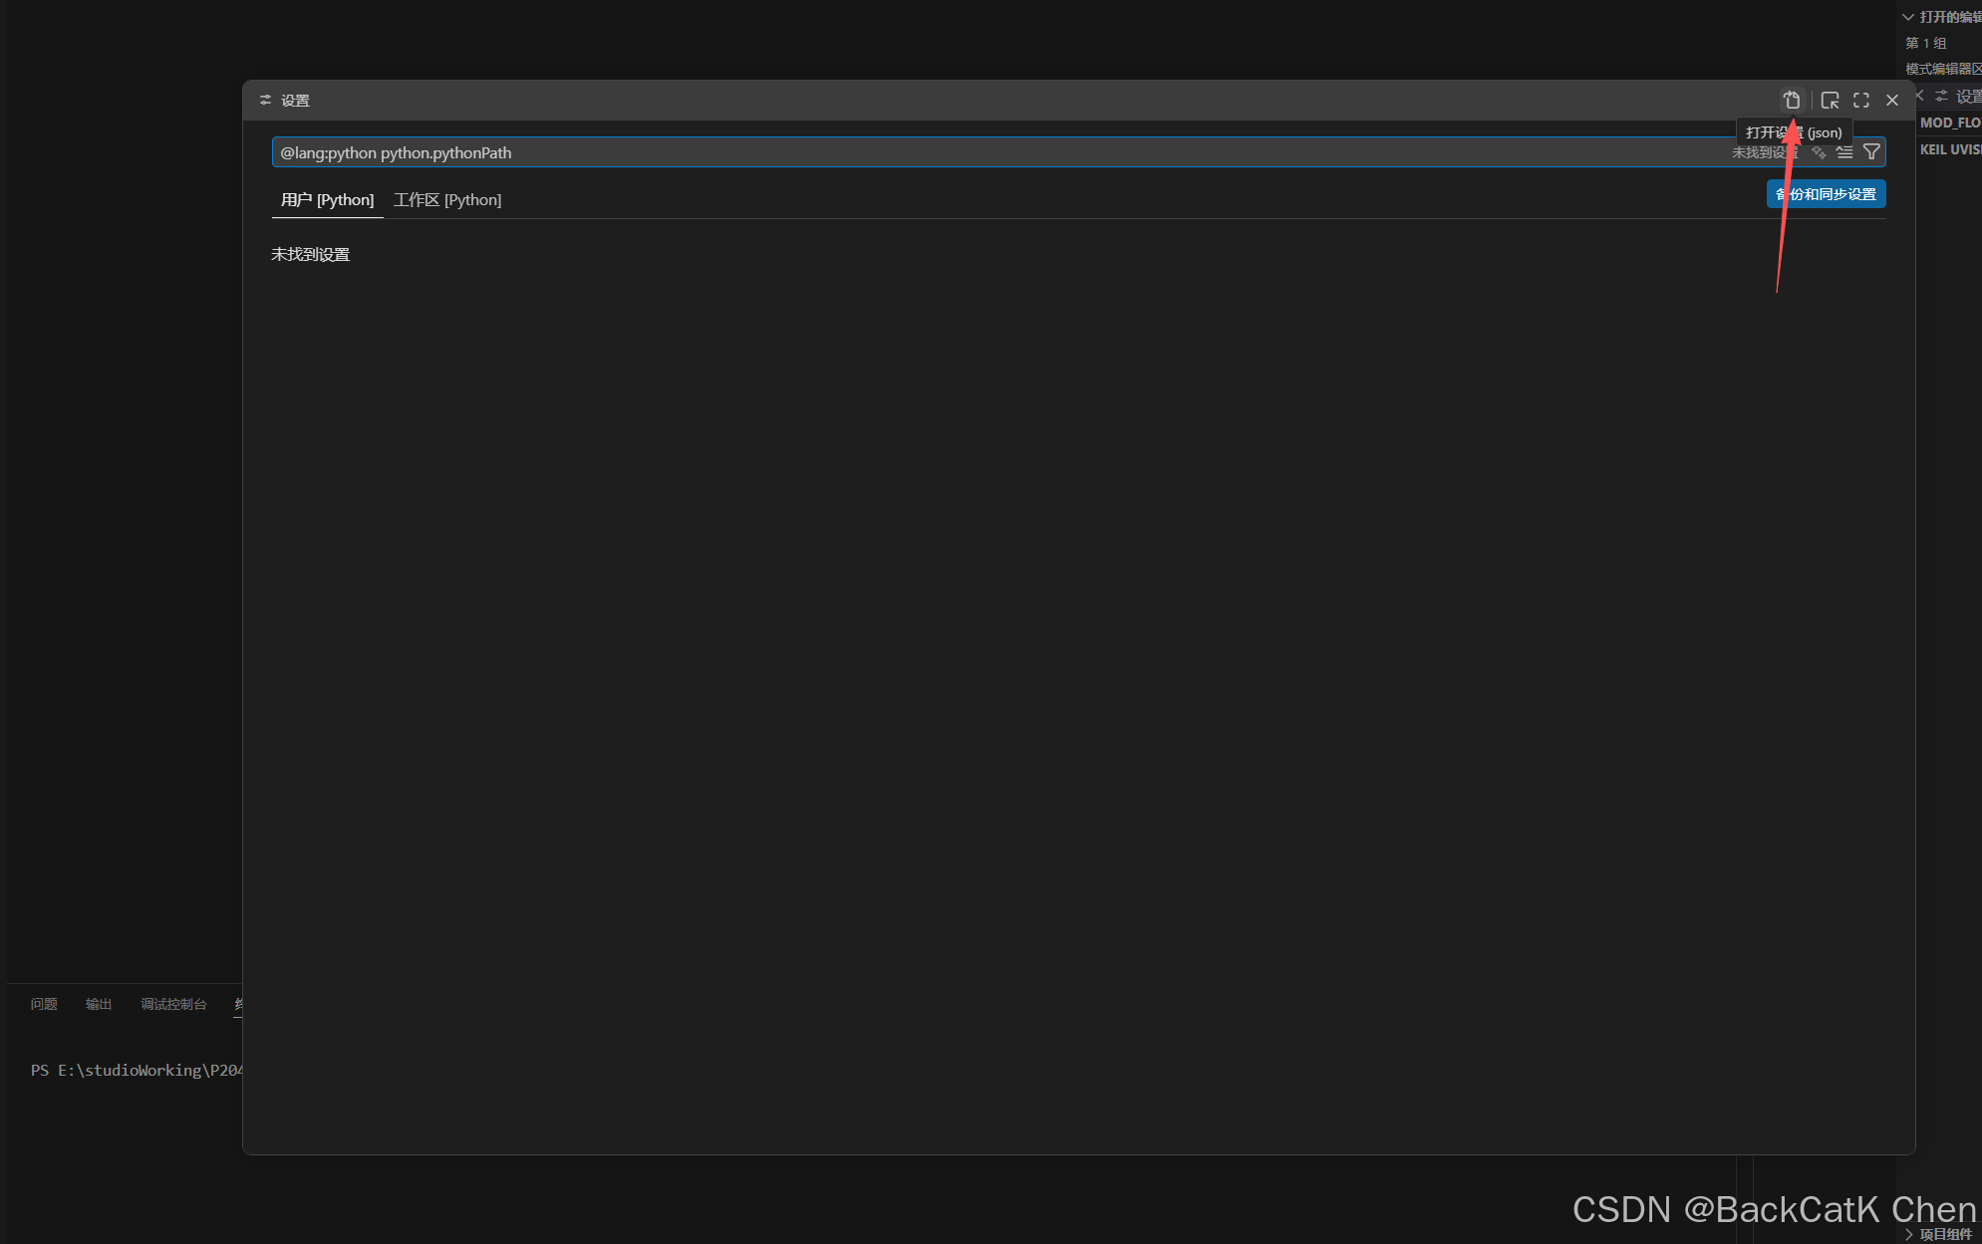Click the move-to-new-window icon
The image size is (1982, 1244).
(1830, 100)
